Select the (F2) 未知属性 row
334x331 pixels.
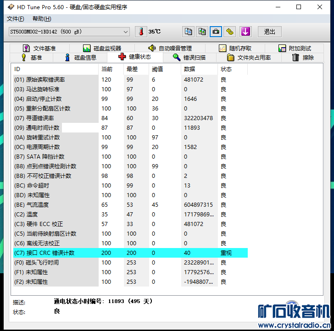tap(130, 282)
